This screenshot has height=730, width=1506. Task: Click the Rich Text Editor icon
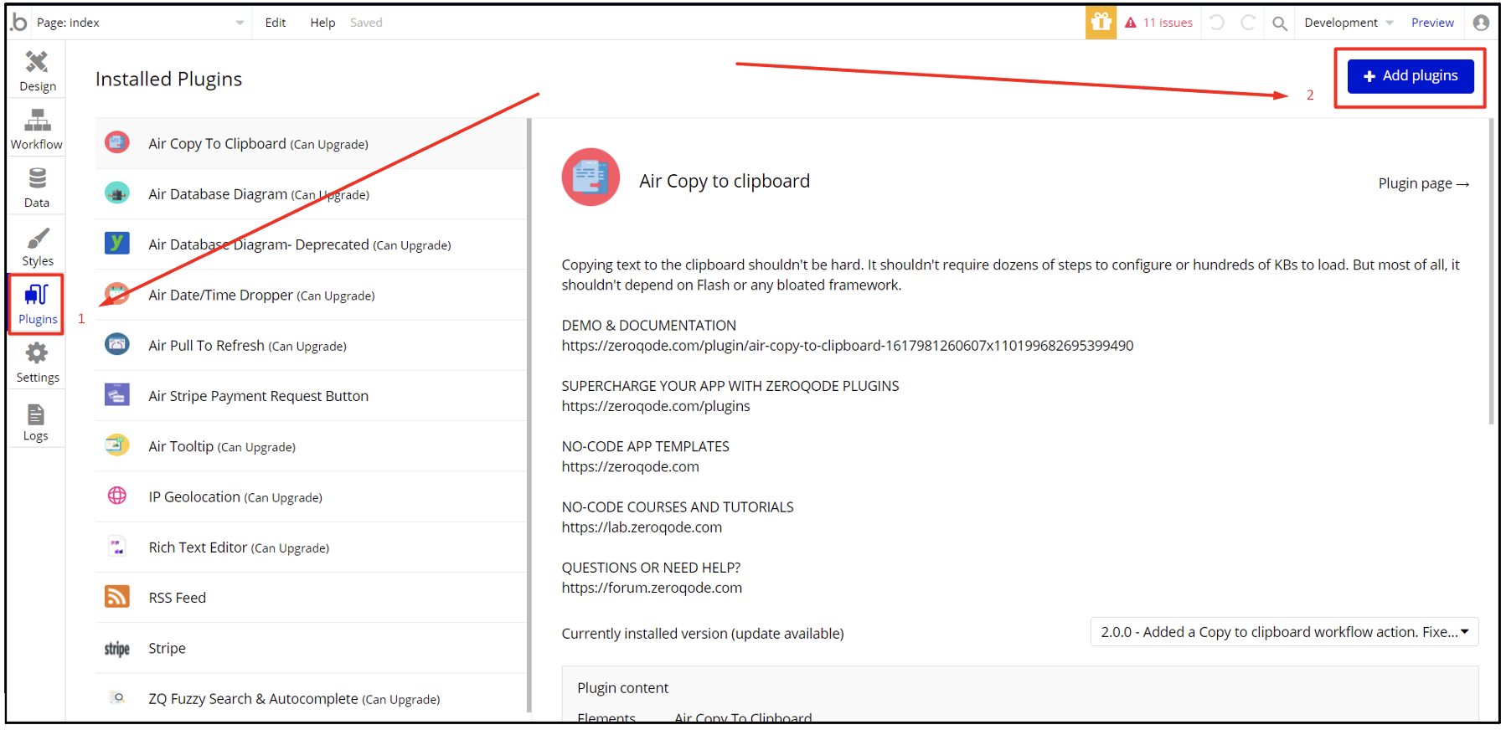[x=117, y=547]
